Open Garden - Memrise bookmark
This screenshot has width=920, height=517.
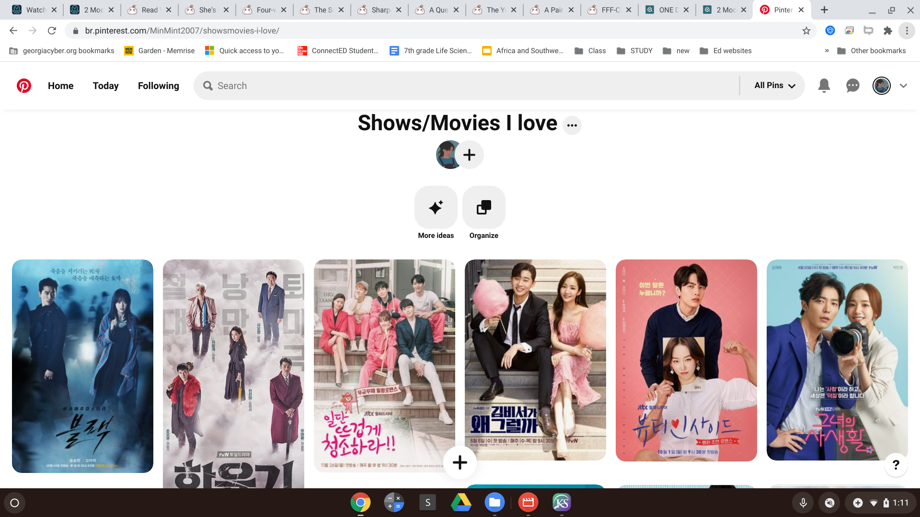(x=160, y=51)
